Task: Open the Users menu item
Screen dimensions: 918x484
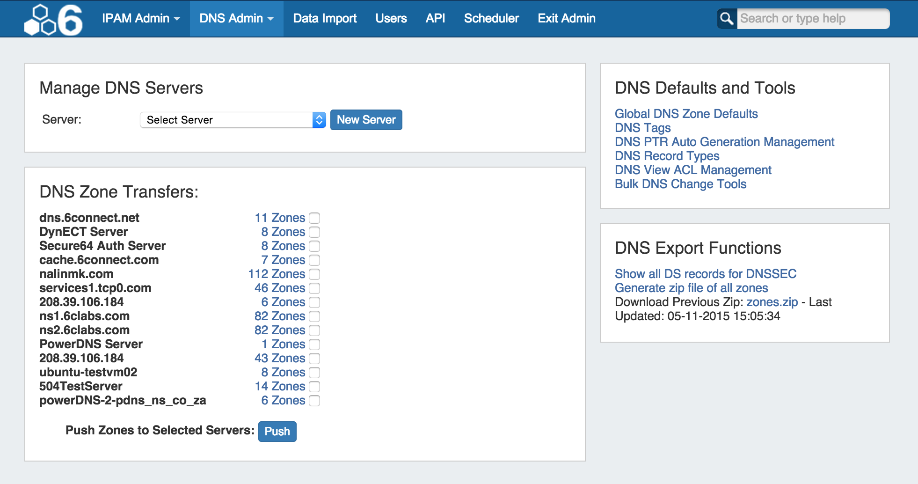Action: [x=391, y=19]
